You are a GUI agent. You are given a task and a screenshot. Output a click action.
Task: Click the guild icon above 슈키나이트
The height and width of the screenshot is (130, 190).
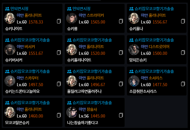pos(7,9)
